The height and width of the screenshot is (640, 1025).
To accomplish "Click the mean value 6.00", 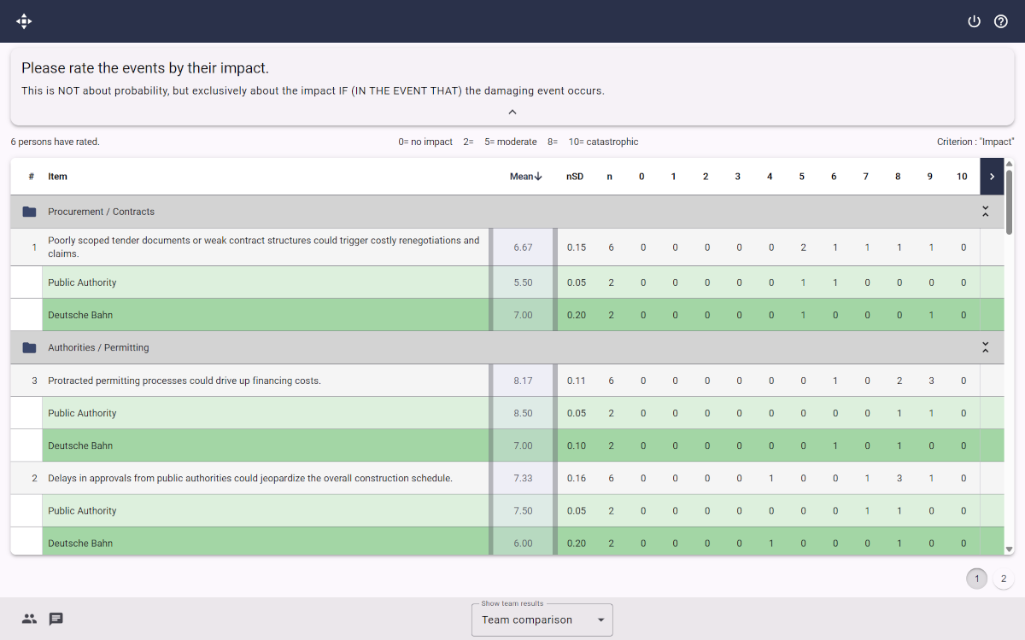I will (x=523, y=543).
